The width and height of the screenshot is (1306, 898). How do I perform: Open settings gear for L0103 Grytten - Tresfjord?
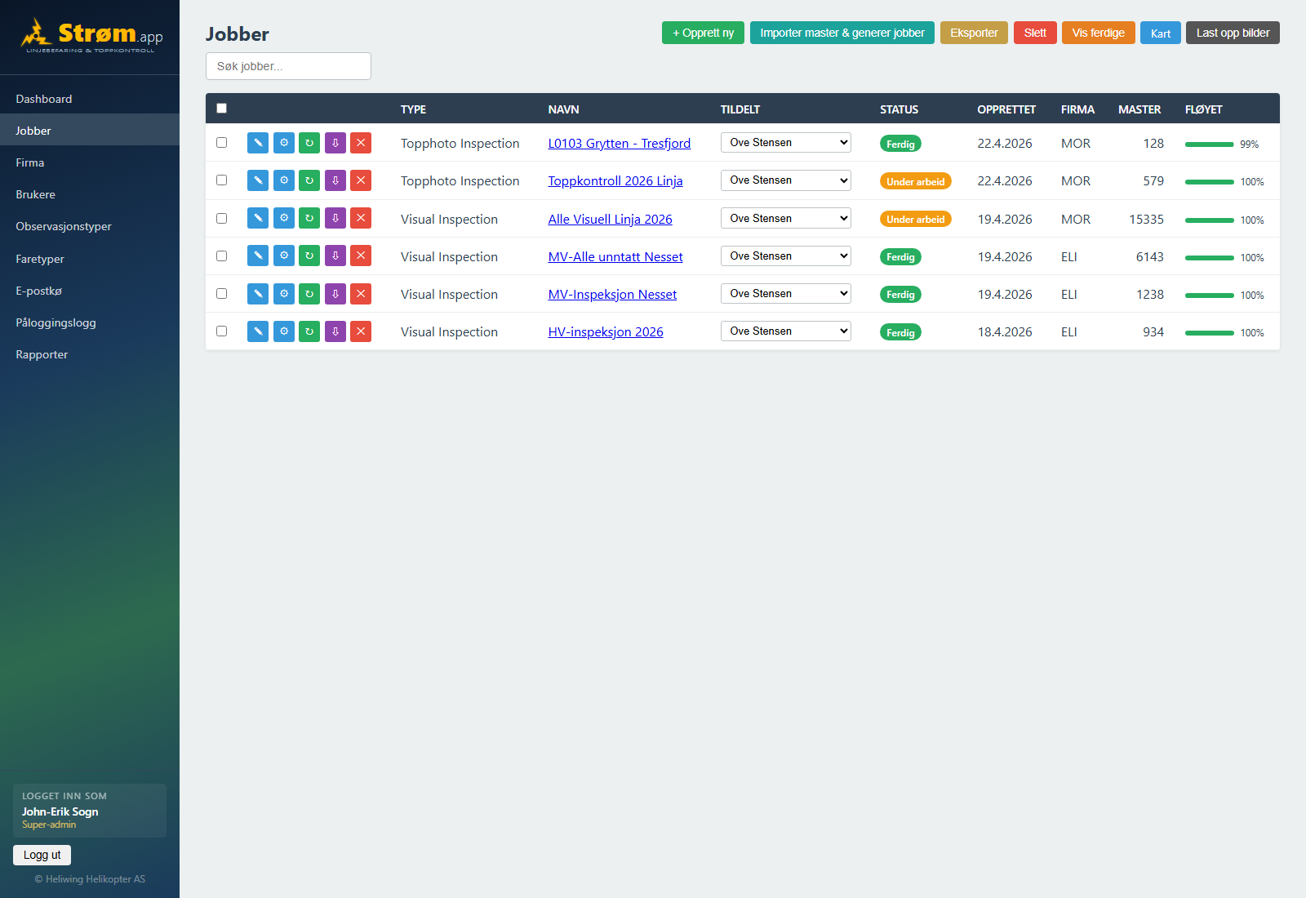click(x=284, y=143)
